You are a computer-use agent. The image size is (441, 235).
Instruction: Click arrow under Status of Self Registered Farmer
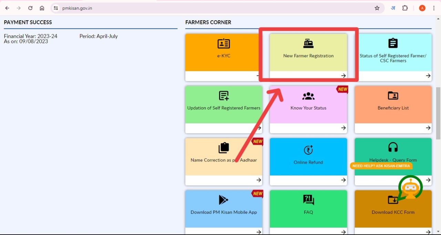click(428, 76)
